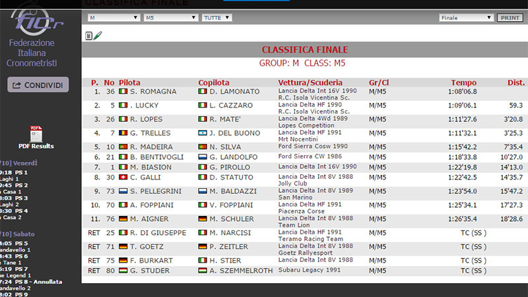
Task: Click the flag beside G. LANDOLFO
Action: 203,156
